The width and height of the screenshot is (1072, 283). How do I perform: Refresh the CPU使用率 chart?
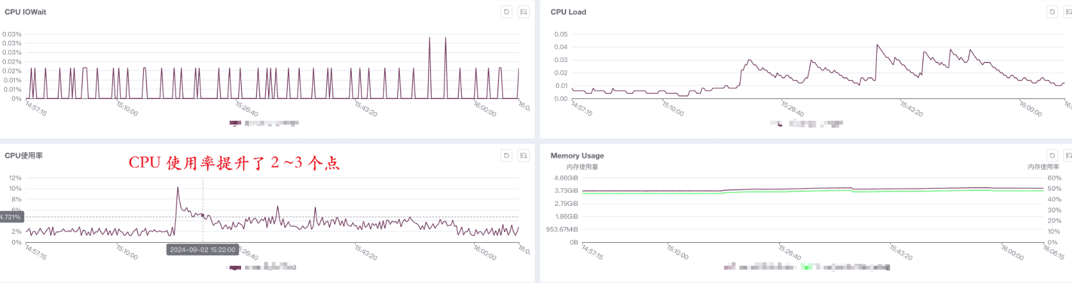[507, 155]
